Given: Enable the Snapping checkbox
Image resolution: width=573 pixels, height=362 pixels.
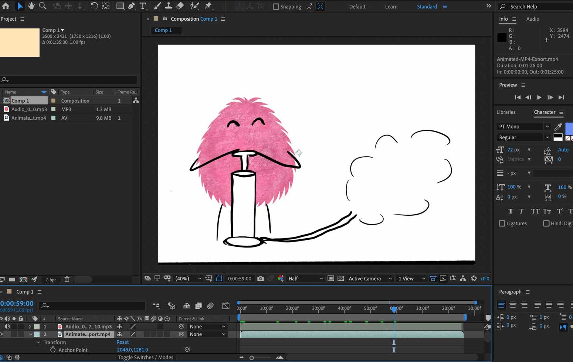Looking at the screenshot, I should click(x=276, y=7).
